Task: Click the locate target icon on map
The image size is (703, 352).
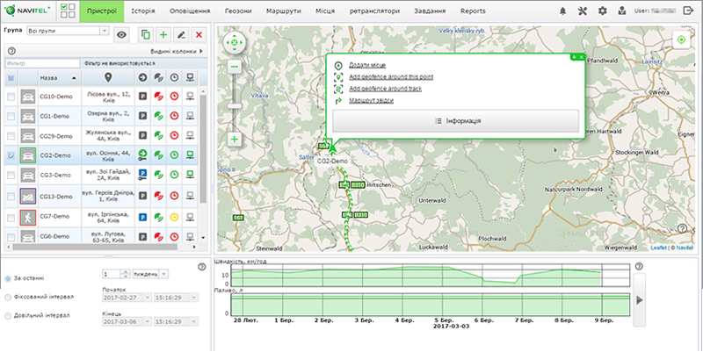Action: pos(680,40)
